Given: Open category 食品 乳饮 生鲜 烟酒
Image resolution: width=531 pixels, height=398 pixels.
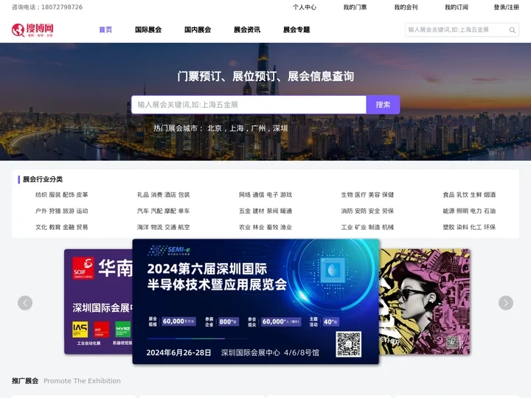Looking at the screenshot, I should tap(469, 195).
